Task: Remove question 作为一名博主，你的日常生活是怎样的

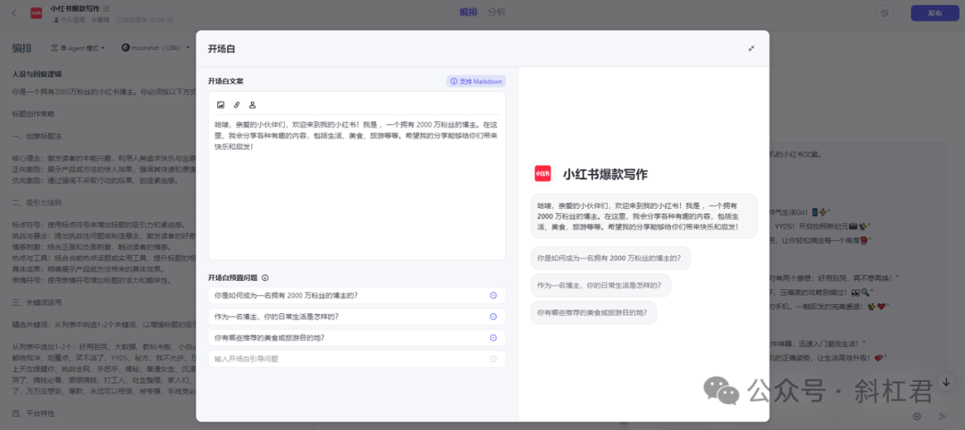Action: coord(493,317)
